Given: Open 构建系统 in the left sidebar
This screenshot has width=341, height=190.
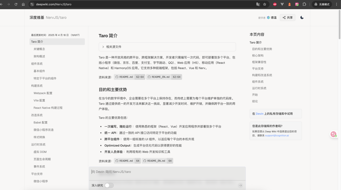Looking at the screenshot, I should coord(37,86).
